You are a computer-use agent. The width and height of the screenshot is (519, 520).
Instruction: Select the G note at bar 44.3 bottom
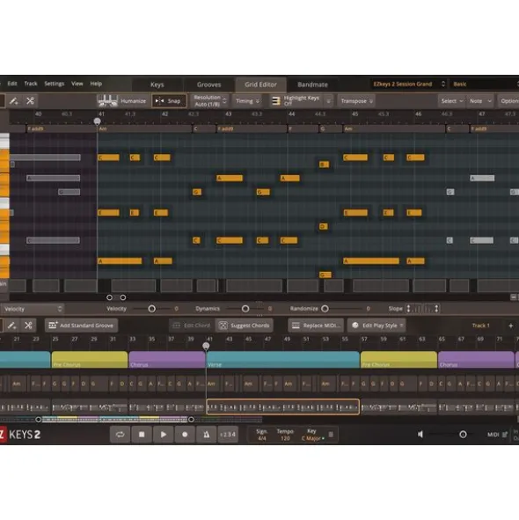point(325,275)
